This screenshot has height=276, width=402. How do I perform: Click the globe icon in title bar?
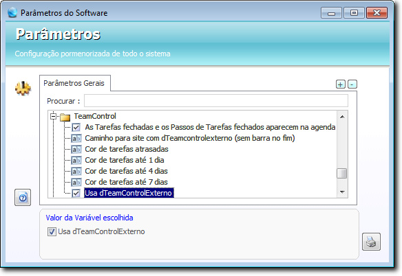click(12, 12)
